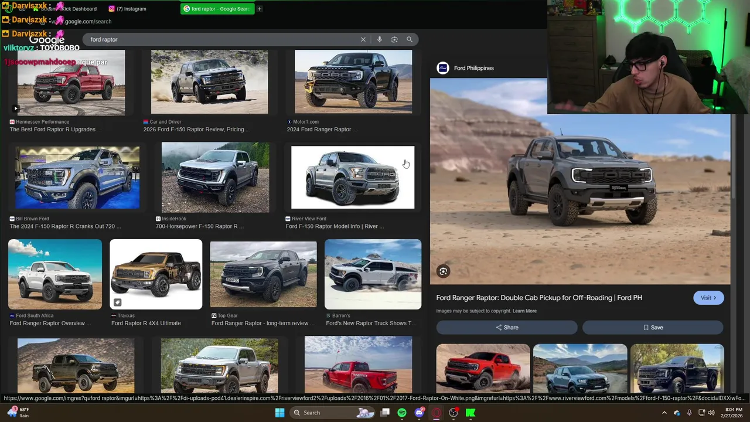
Task: Click the Share button
Action: tap(507, 328)
